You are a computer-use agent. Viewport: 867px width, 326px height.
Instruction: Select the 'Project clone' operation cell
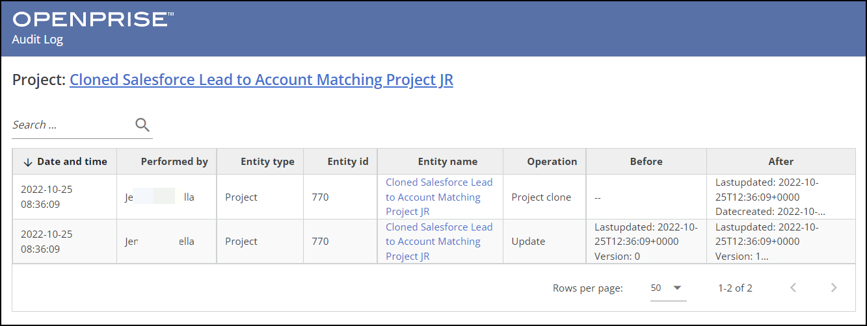click(544, 197)
